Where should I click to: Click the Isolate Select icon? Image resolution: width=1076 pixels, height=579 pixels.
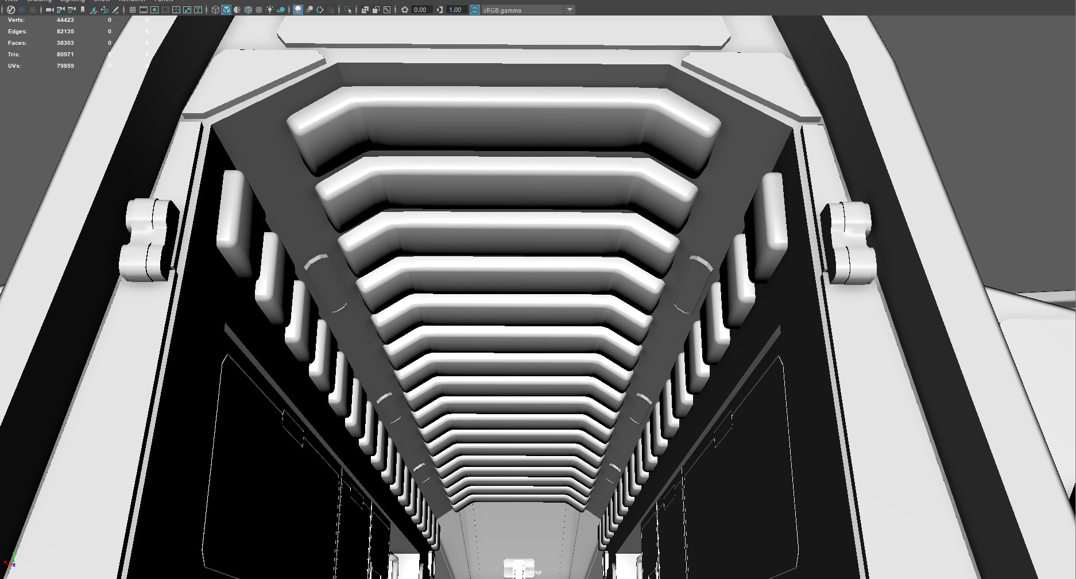coord(348,10)
